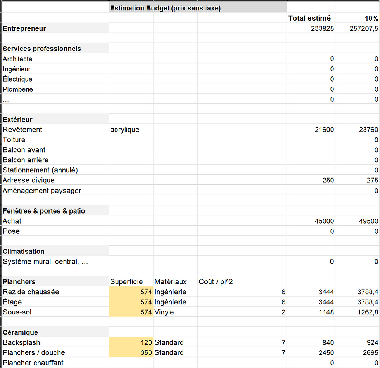This screenshot has height=368, width=380.
Task: Select the Sous-sol total 1148
Action: pos(311,312)
